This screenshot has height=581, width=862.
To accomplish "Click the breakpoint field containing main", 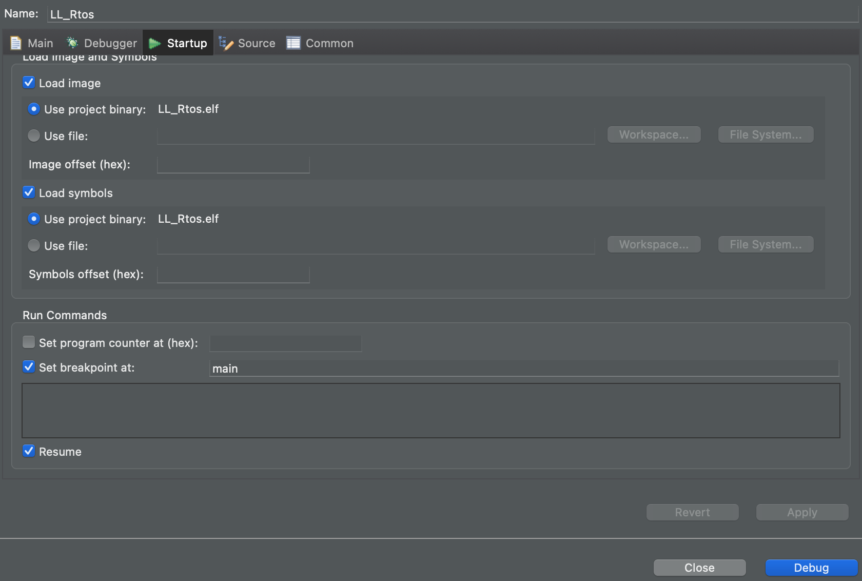I will tap(524, 369).
